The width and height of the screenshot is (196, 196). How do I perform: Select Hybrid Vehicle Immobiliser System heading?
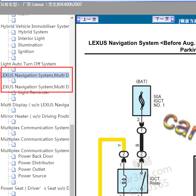[x=35, y=27]
